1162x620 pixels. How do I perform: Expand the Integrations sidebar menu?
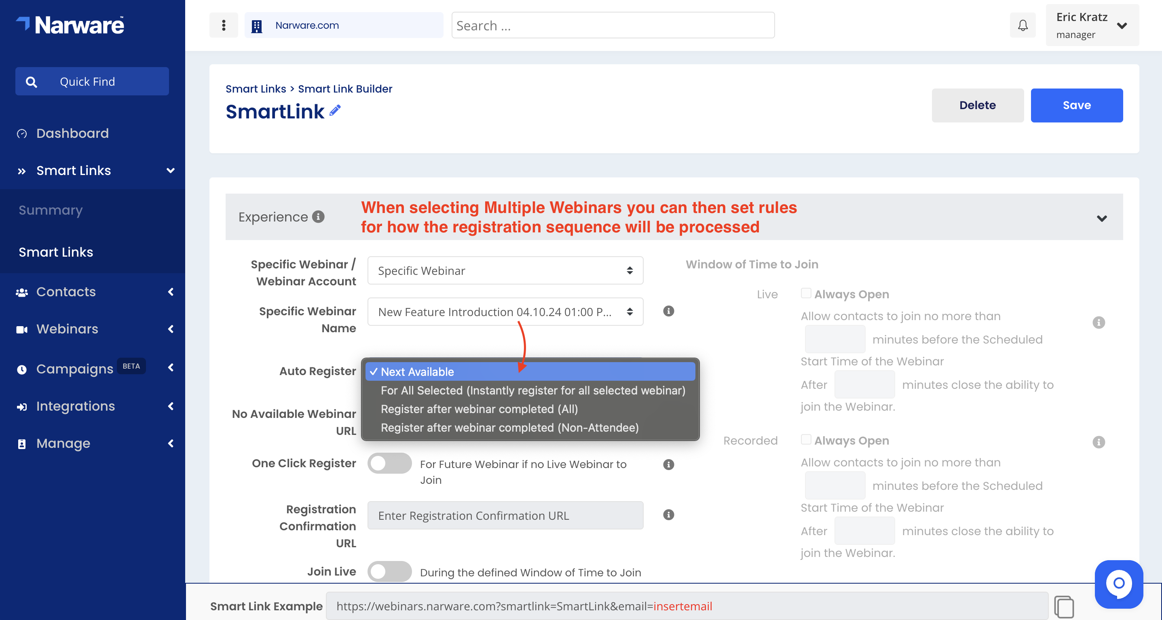coord(171,406)
